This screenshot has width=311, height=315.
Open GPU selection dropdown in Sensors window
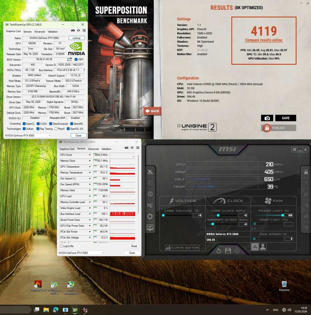click(82, 253)
